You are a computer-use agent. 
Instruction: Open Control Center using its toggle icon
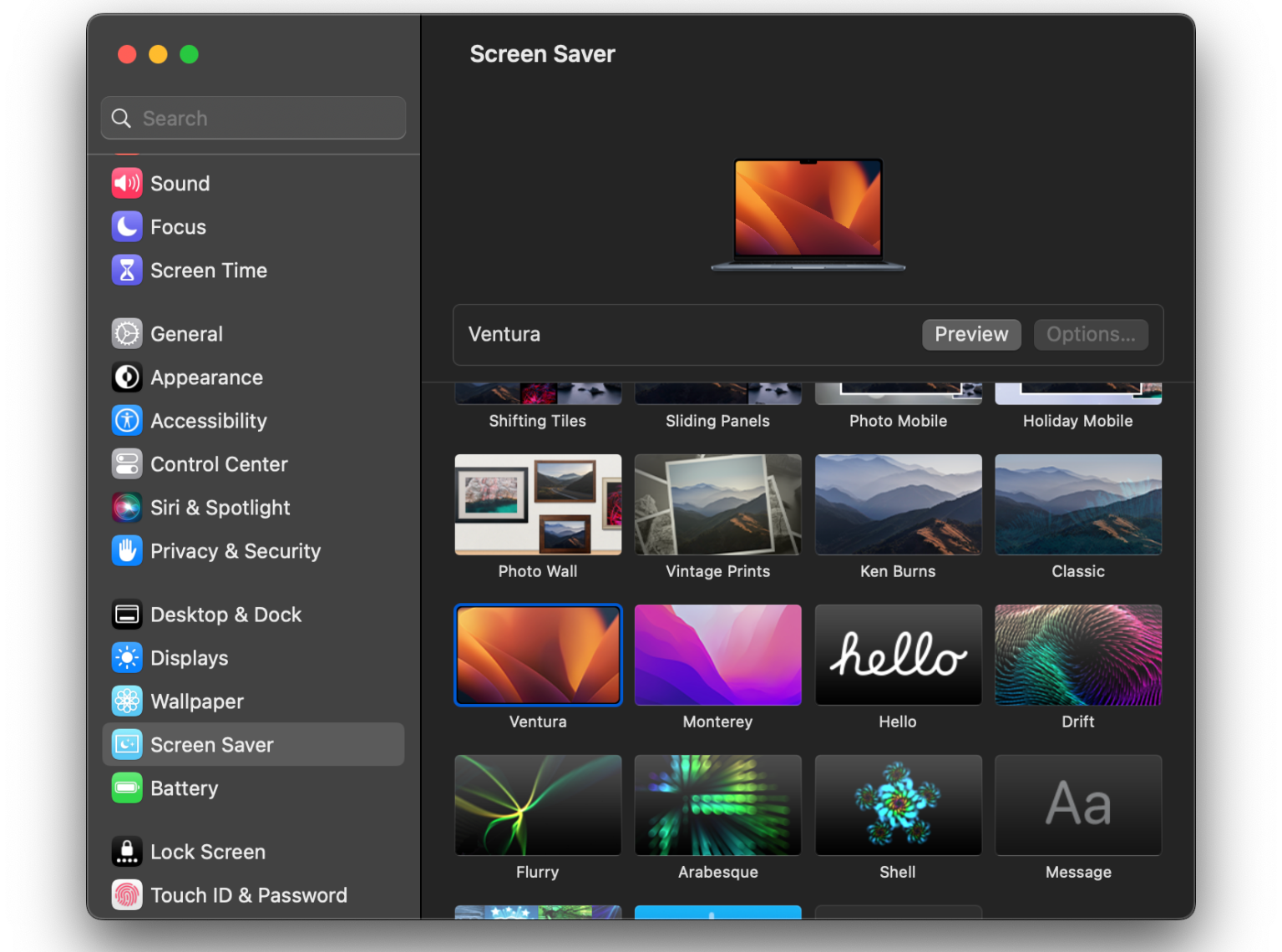pos(127,464)
